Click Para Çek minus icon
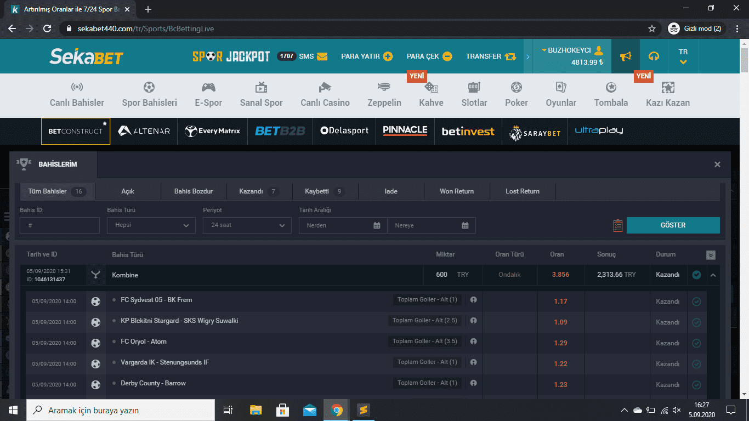The width and height of the screenshot is (749, 421). coord(447,56)
